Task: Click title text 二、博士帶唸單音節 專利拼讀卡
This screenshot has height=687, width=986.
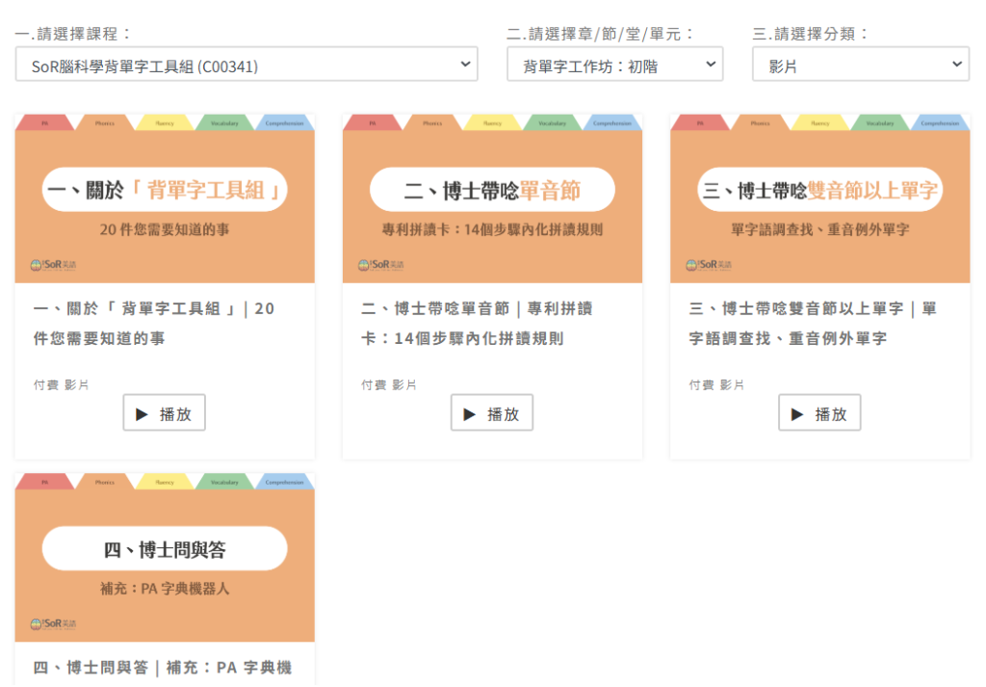Action: (477, 324)
